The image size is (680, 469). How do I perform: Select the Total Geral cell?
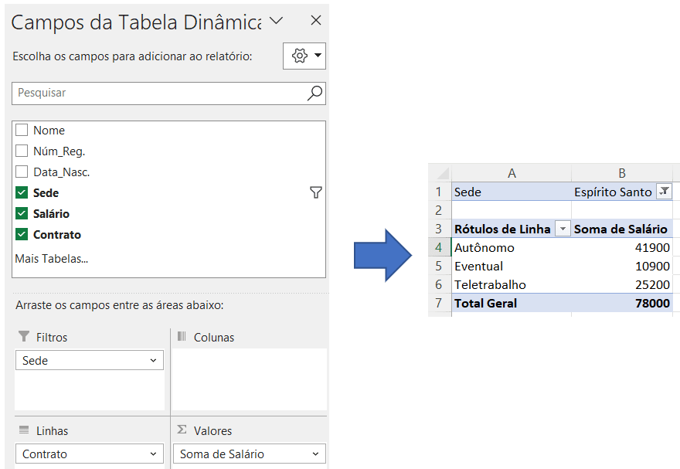pos(512,303)
